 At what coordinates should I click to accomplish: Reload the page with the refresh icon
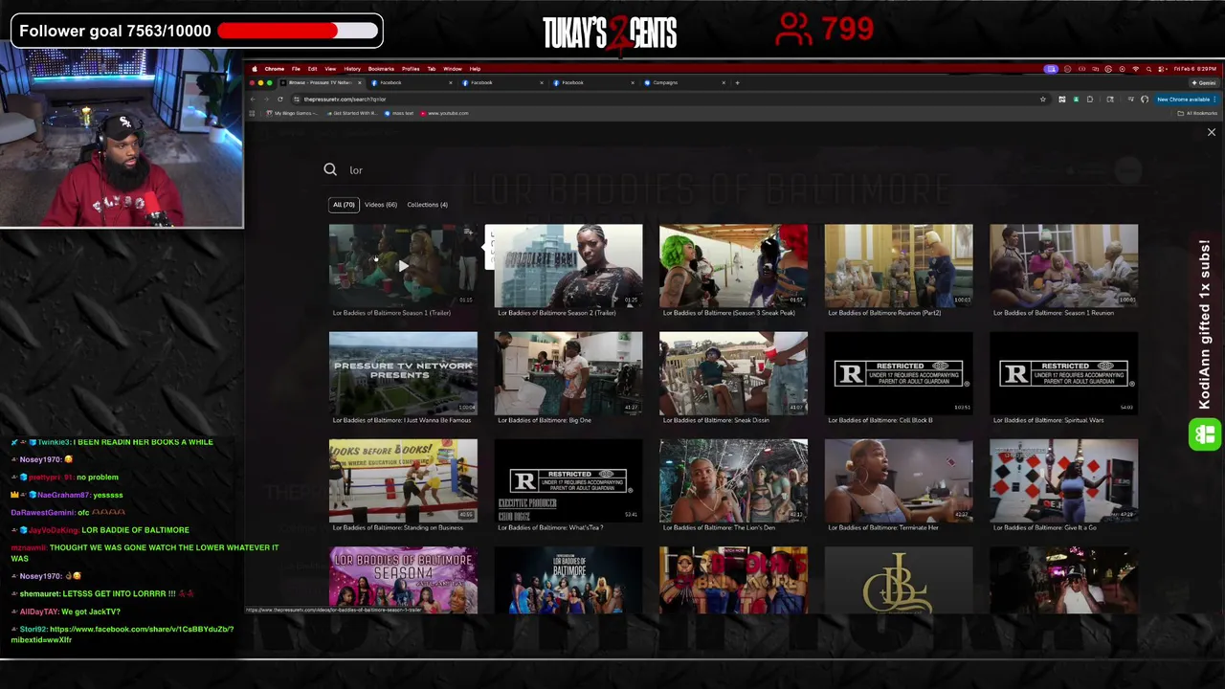pos(280,100)
